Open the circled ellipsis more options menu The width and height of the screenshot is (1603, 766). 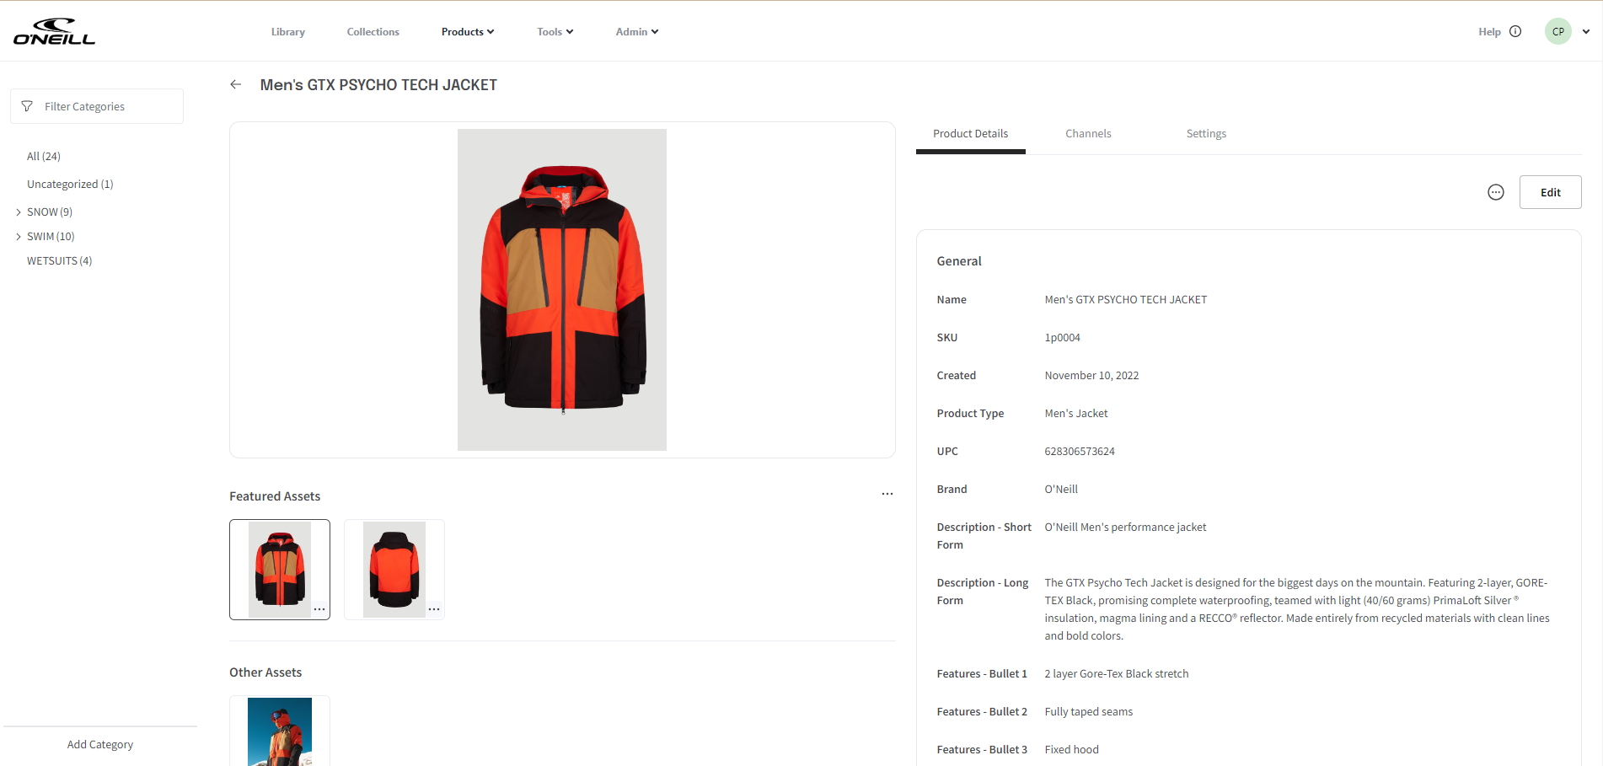1496,192
